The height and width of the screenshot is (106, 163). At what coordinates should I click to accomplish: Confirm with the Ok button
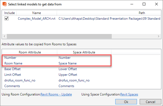click(126, 102)
